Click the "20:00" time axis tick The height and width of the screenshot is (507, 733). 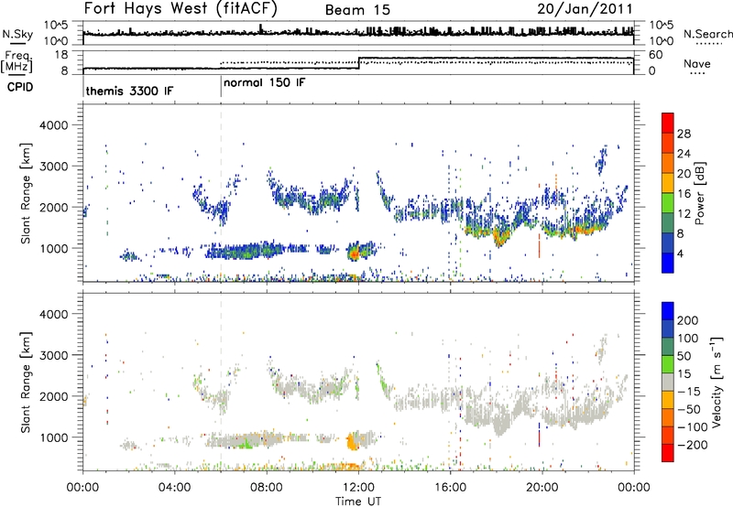pyautogui.click(x=542, y=488)
